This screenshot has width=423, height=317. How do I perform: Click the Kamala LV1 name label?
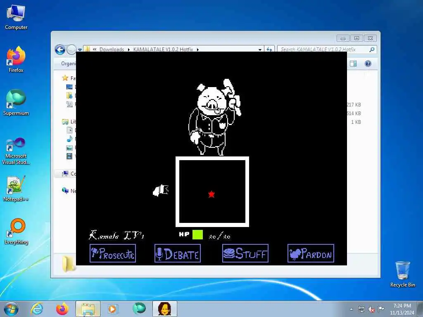coord(116,235)
